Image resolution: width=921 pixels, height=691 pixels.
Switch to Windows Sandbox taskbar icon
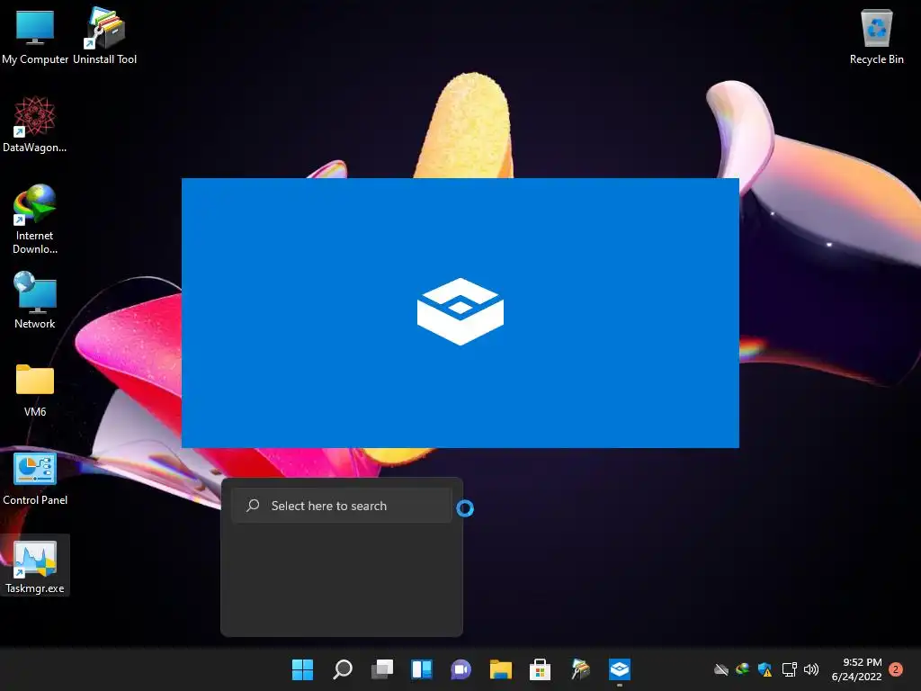620,669
